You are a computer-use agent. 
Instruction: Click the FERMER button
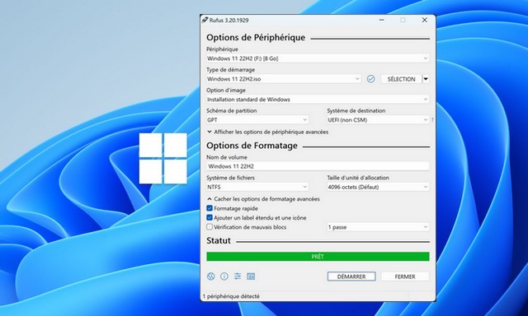405,276
